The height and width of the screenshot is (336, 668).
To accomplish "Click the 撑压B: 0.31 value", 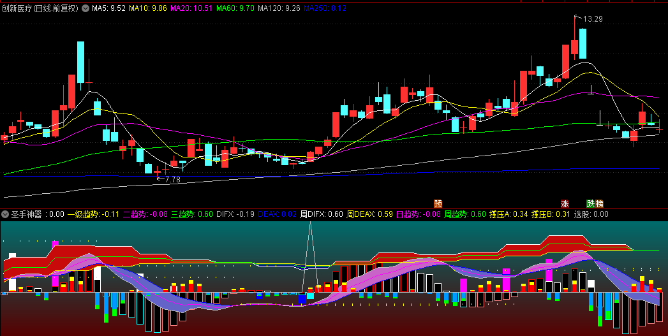I will click(551, 214).
